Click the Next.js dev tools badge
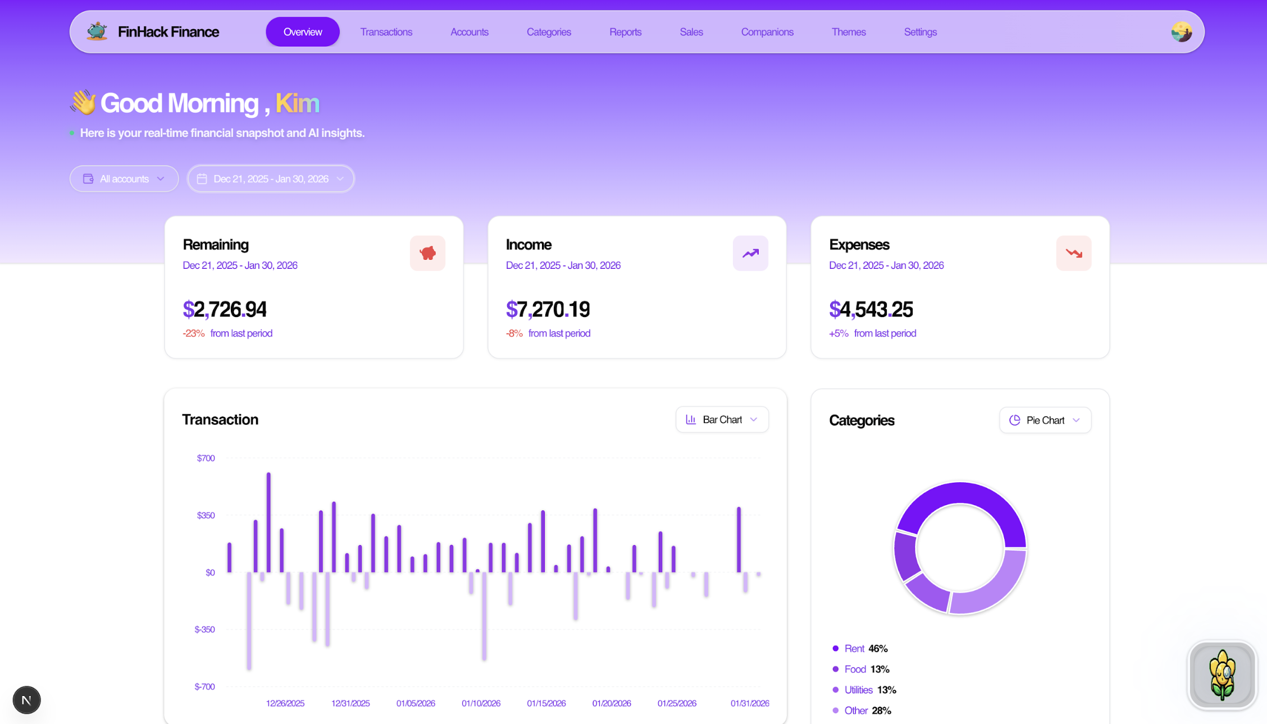1267x724 pixels. tap(26, 700)
